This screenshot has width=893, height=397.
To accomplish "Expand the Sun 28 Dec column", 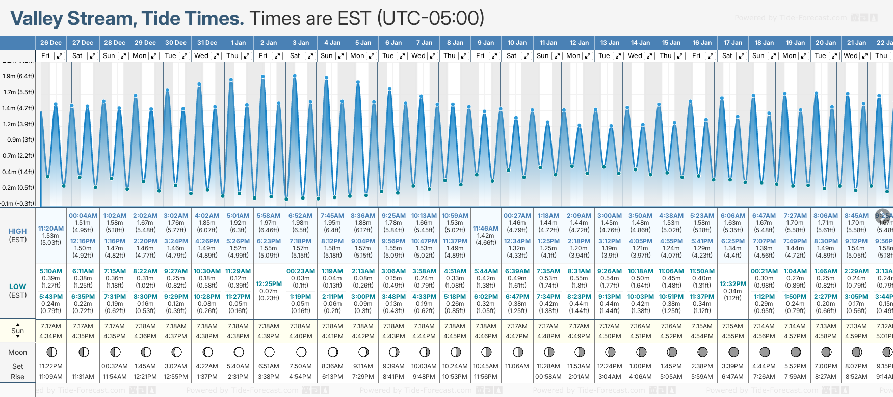I will (123, 56).
